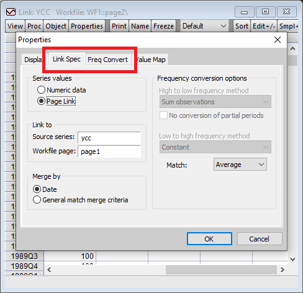Click the horizontal scrollbar right arrow
This screenshot has height=293, width=303.
[x=283, y=269]
